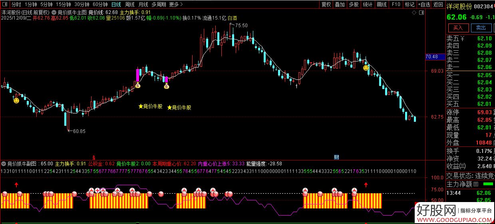Click the 买二 bid price 62.04
The width and height of the screenshot is (495, 224).
[484, 83]
